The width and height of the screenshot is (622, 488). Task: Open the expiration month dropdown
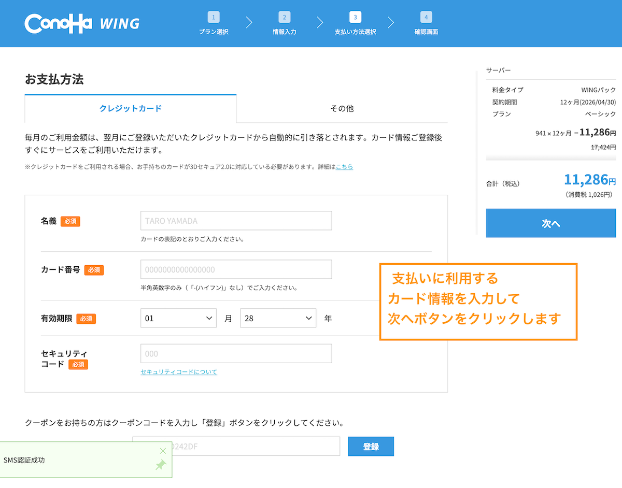[178, 318]
